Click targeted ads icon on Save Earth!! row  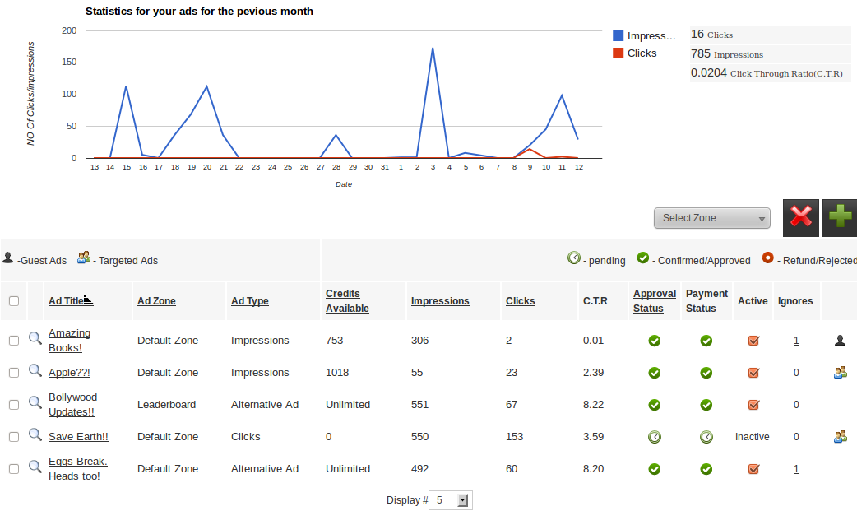(x=840, y=435)
